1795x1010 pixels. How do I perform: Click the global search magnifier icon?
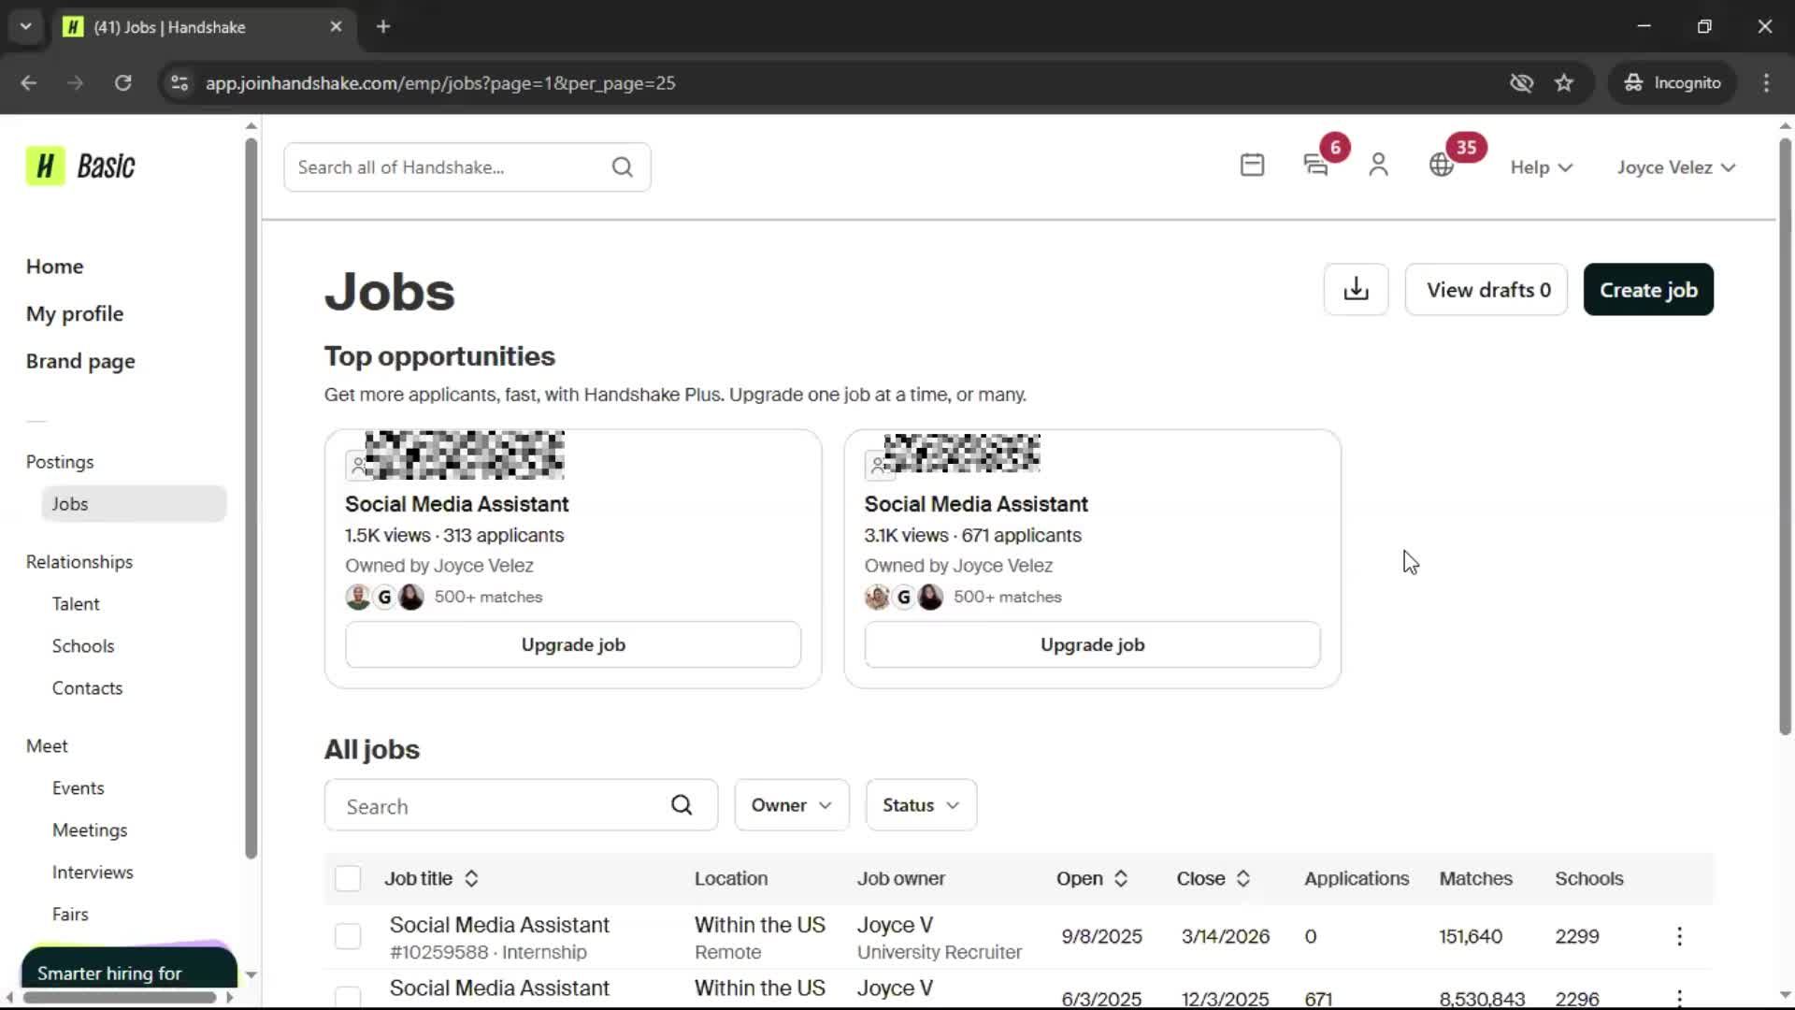[x=622, y=167]
